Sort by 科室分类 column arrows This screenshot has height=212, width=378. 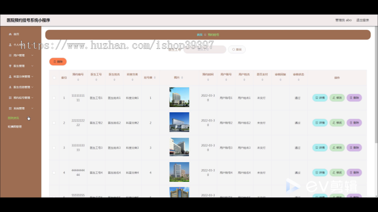point(132,80)
